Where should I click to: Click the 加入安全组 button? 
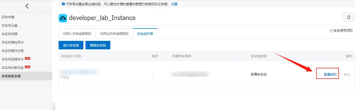[71, 45]
